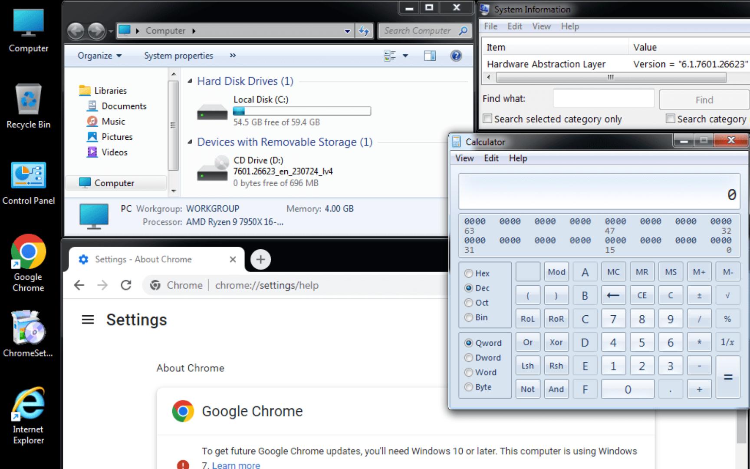Screen dimensions: 750x469
Task: Click the Local Disk (C:) capacity bar
Action: [x=302, y=111]
